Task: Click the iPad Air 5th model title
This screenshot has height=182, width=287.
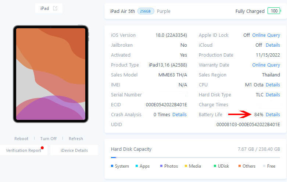Action: (122, 11)
